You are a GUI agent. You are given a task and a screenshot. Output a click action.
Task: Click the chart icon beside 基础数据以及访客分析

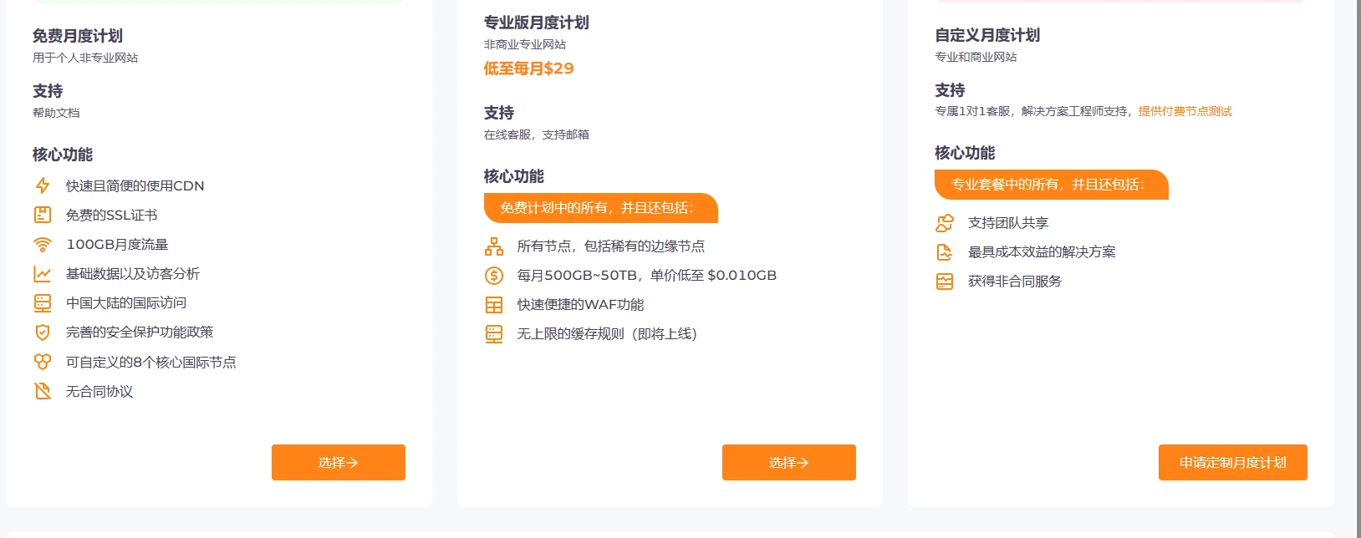[x=43, y=274]
